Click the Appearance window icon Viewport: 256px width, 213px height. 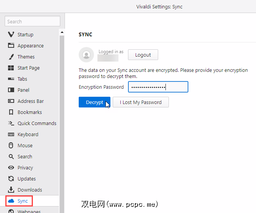[x=11, y=46]
